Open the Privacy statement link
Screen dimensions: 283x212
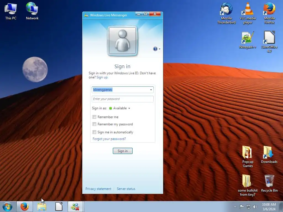click(x=98, y=189)
